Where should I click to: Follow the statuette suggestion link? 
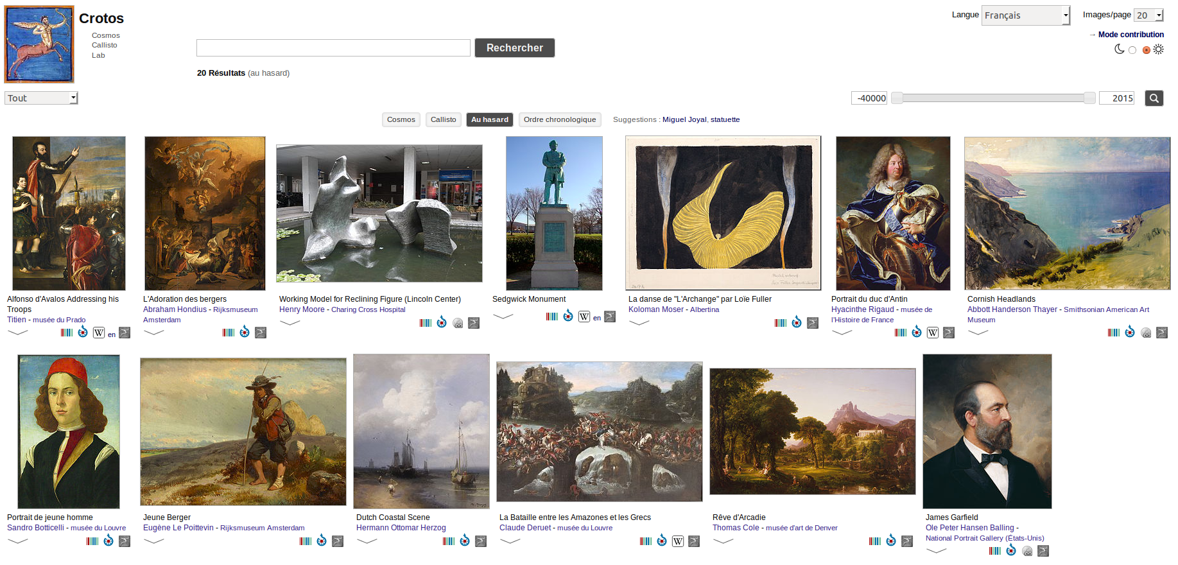click(725, 119)
